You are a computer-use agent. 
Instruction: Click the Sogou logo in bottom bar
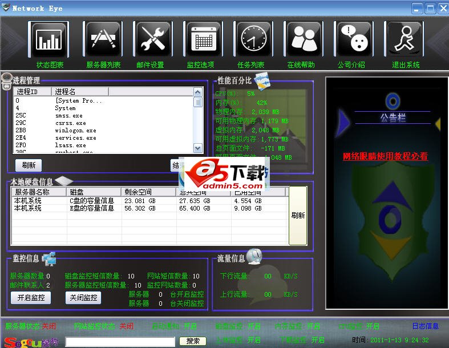tap(31, 342)
